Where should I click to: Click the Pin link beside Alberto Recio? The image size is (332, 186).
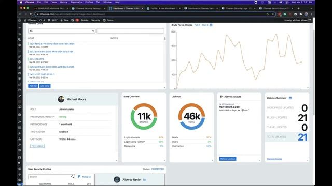point(144,180)
